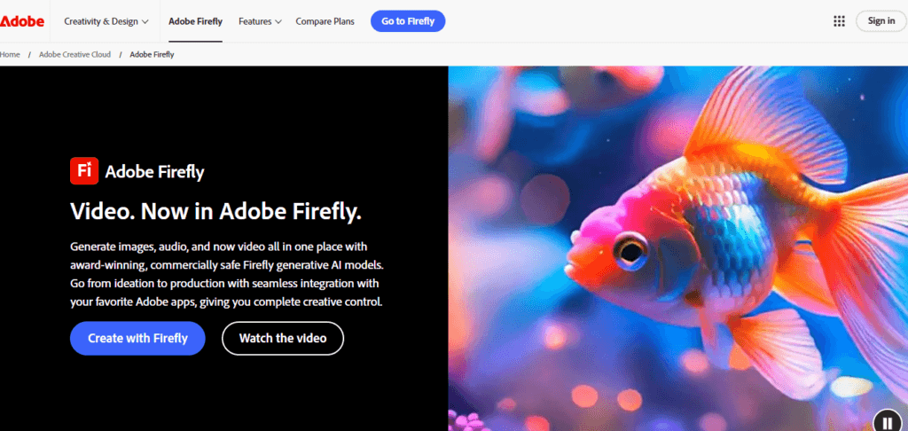This screenshot has width=908, height=431.
Task: Open the Adobe Creative Cloud breadcrumb link
Action: point(74,54)
